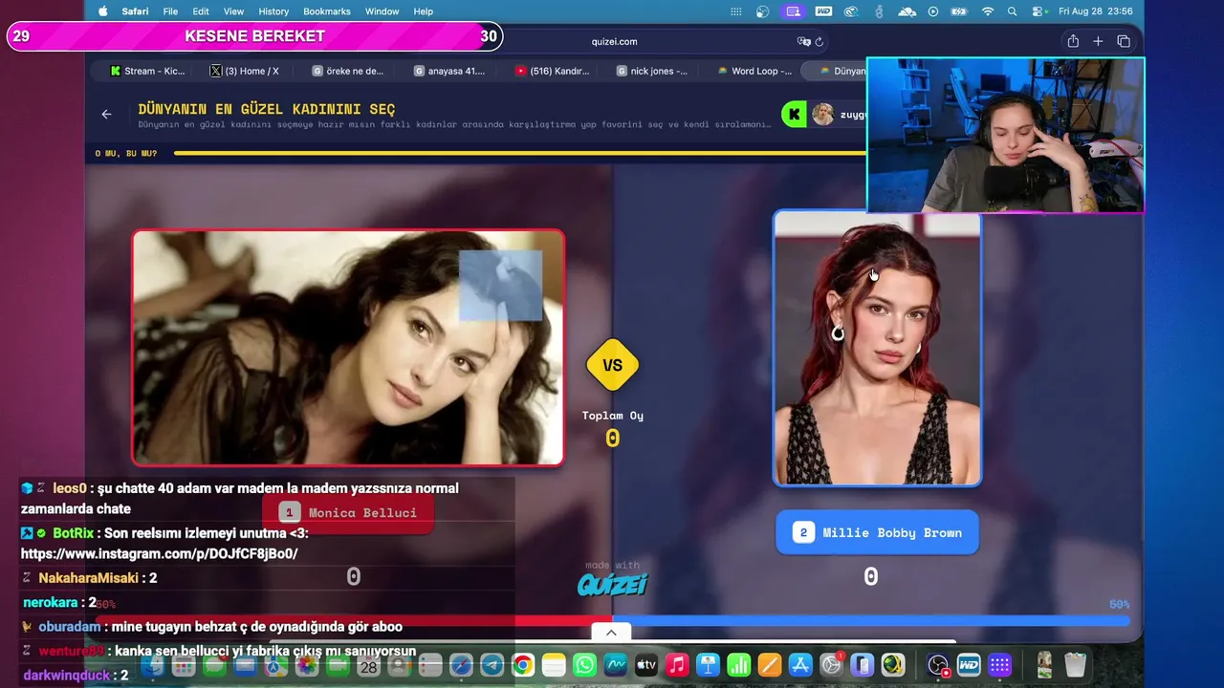Launch Google Chrome from the dock
This screenshot has width=1224, height=688.
[x=522, y=665]
